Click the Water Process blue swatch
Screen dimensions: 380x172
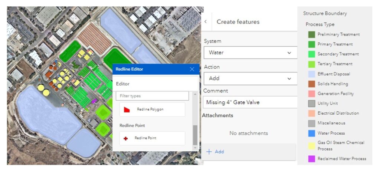(312, 133)
